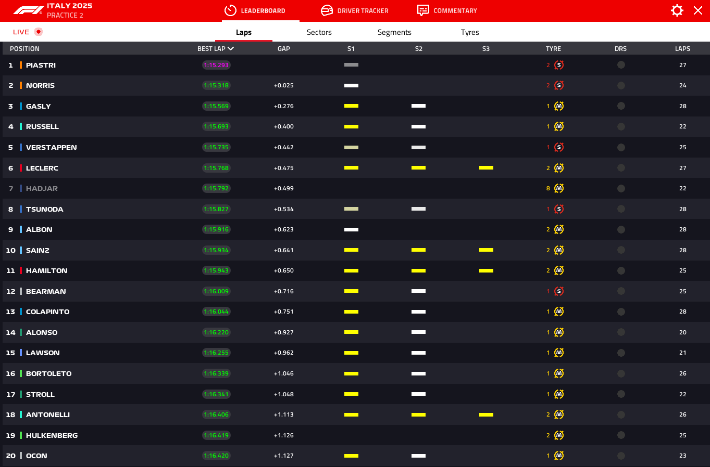Viewport: 710px width, 467px height.
Task: Select driver COLAPINTO name
Action: tap(47, 312)
